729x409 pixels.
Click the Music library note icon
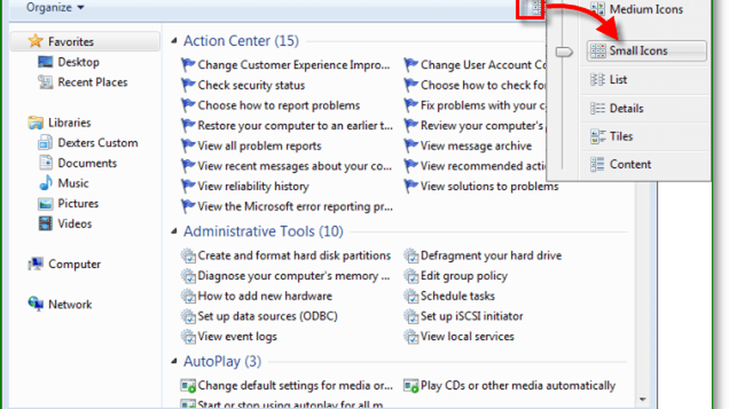pos(45,184)
